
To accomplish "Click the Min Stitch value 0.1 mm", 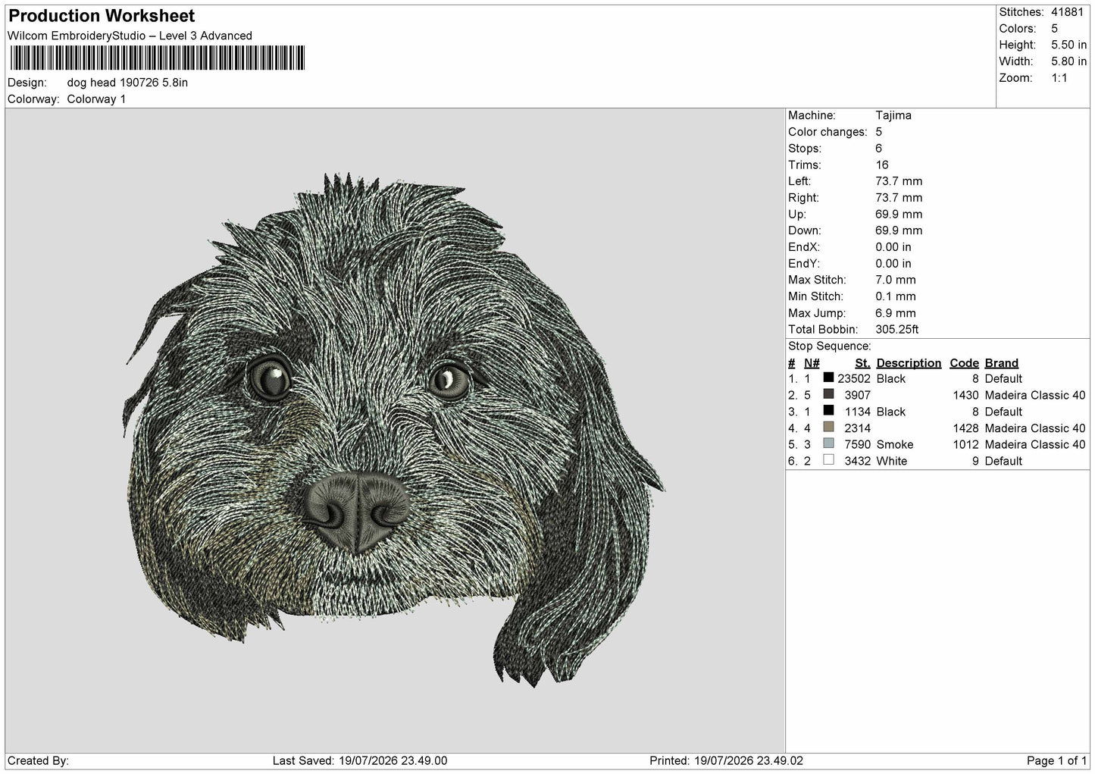I will point(896,296).
